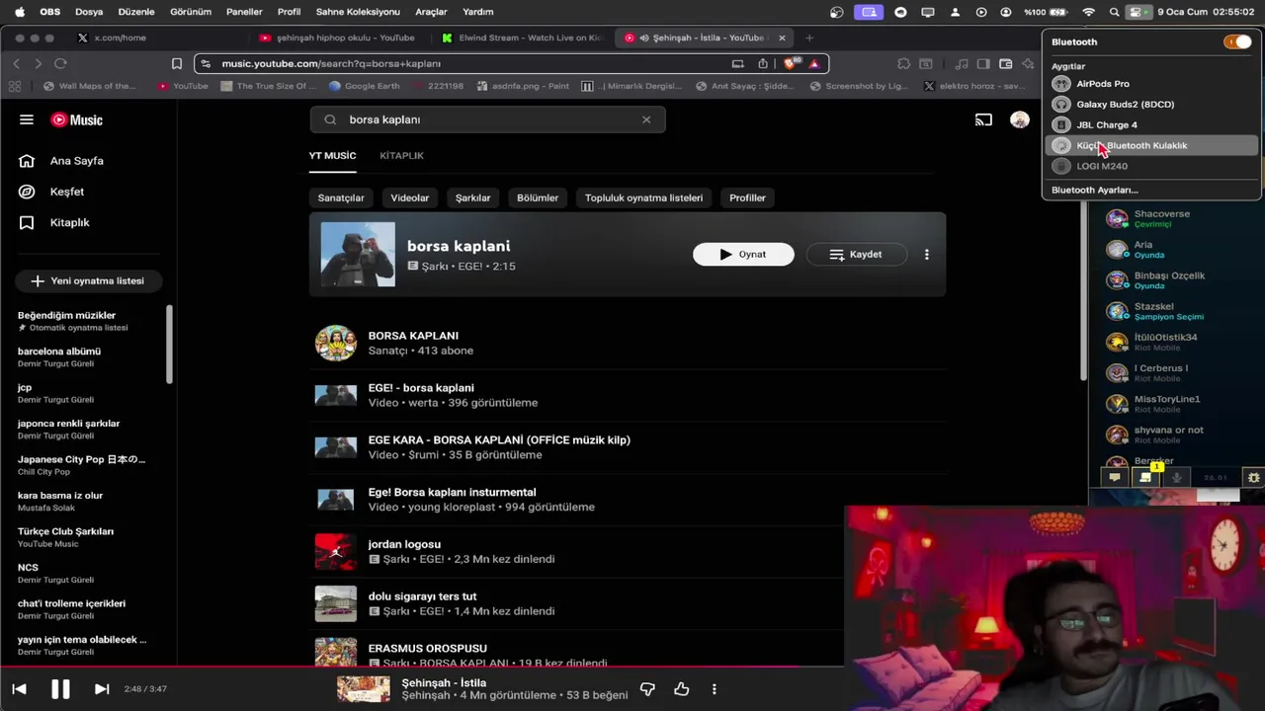Skip to the previous track

point(19,688)
